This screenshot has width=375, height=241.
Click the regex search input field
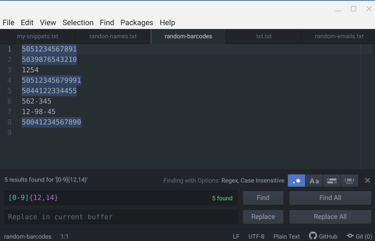tap(121, 198)
